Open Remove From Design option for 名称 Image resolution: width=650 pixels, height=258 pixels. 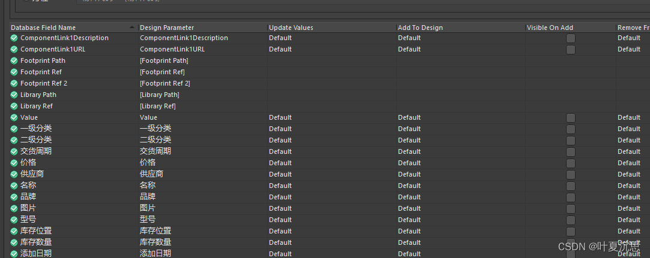632,186
